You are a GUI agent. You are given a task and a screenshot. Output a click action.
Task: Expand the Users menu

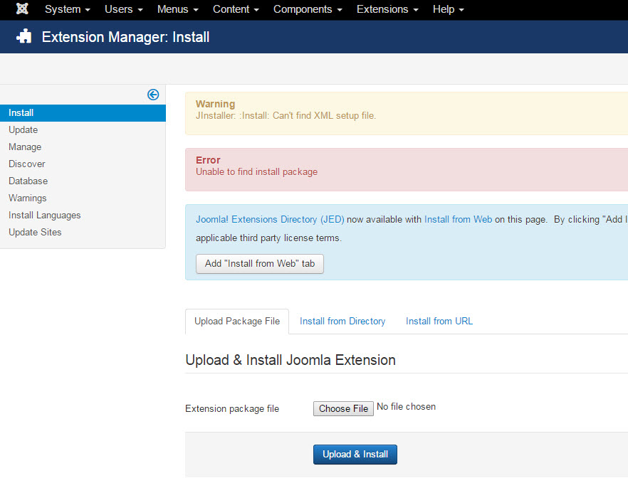pyautogui.click(x=123, y=9)
